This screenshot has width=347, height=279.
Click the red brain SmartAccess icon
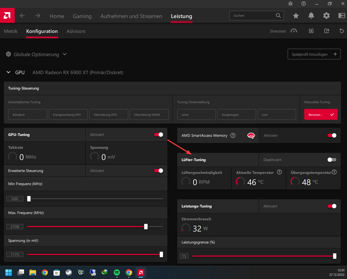pyautogui.click(x=251, y=135)
